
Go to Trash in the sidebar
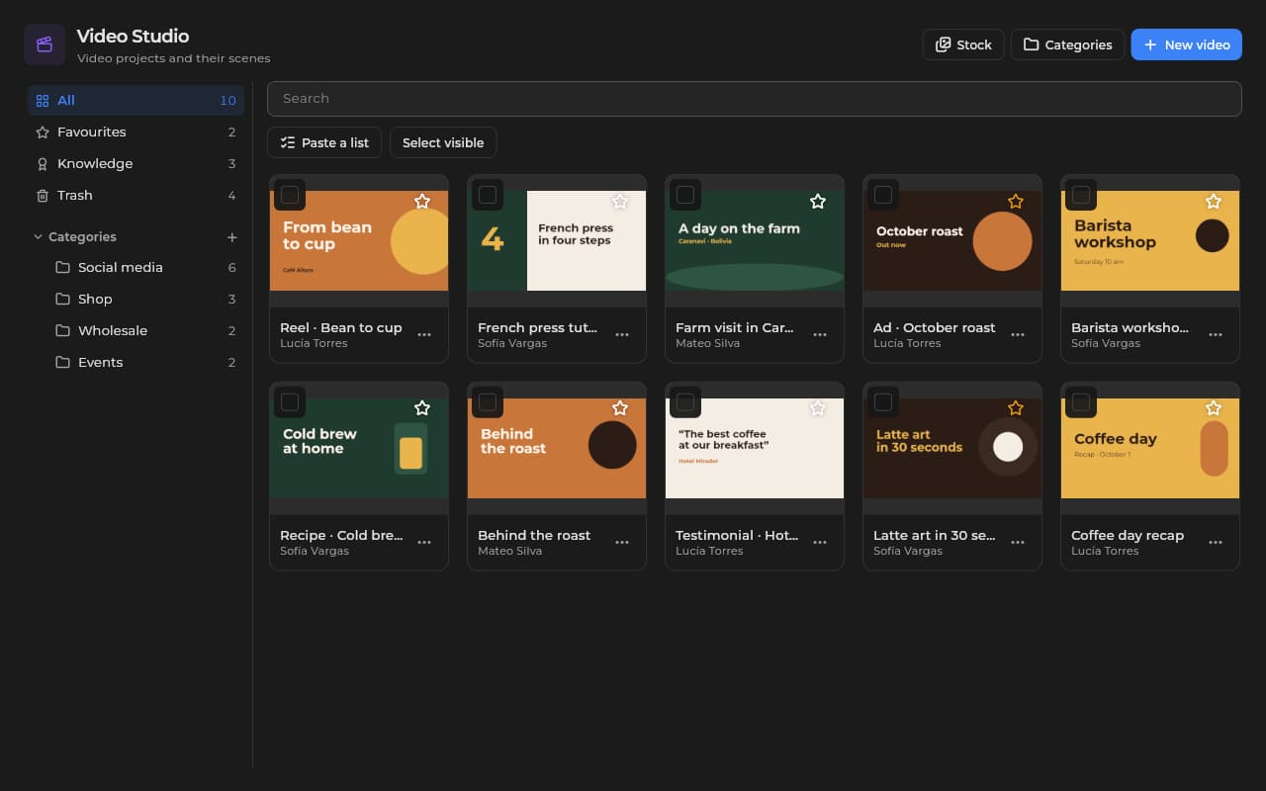(136, 195)
